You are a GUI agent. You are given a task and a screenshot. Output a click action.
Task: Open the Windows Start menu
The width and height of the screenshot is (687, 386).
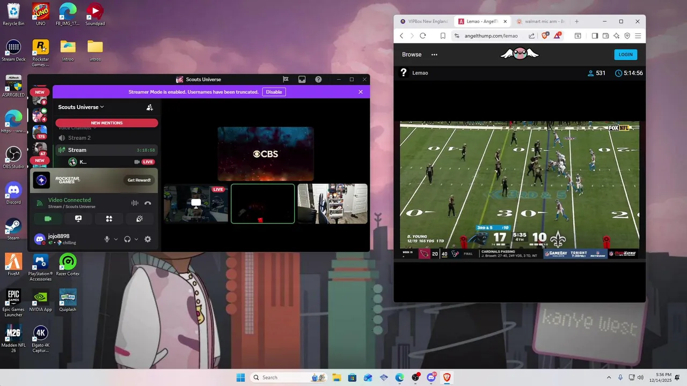pos(240,377)
